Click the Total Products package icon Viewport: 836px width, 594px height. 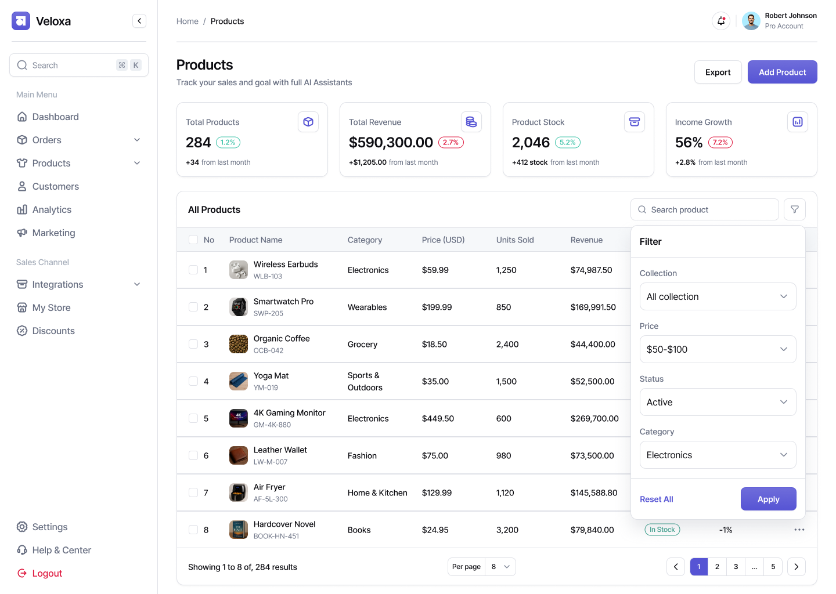[x=308, y=122]
